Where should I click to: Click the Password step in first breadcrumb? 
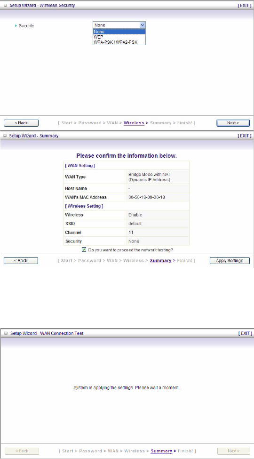(x=90, y=123)
